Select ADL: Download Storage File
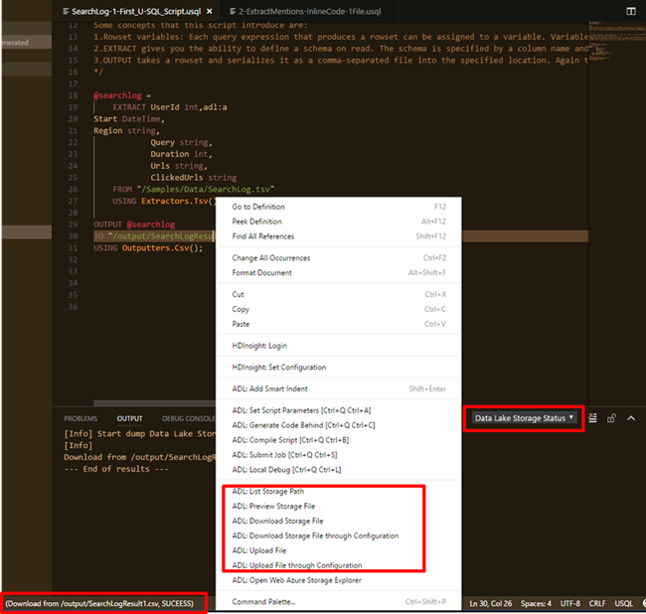The height and width of the screenshot is (614, 646). [339, 521]
